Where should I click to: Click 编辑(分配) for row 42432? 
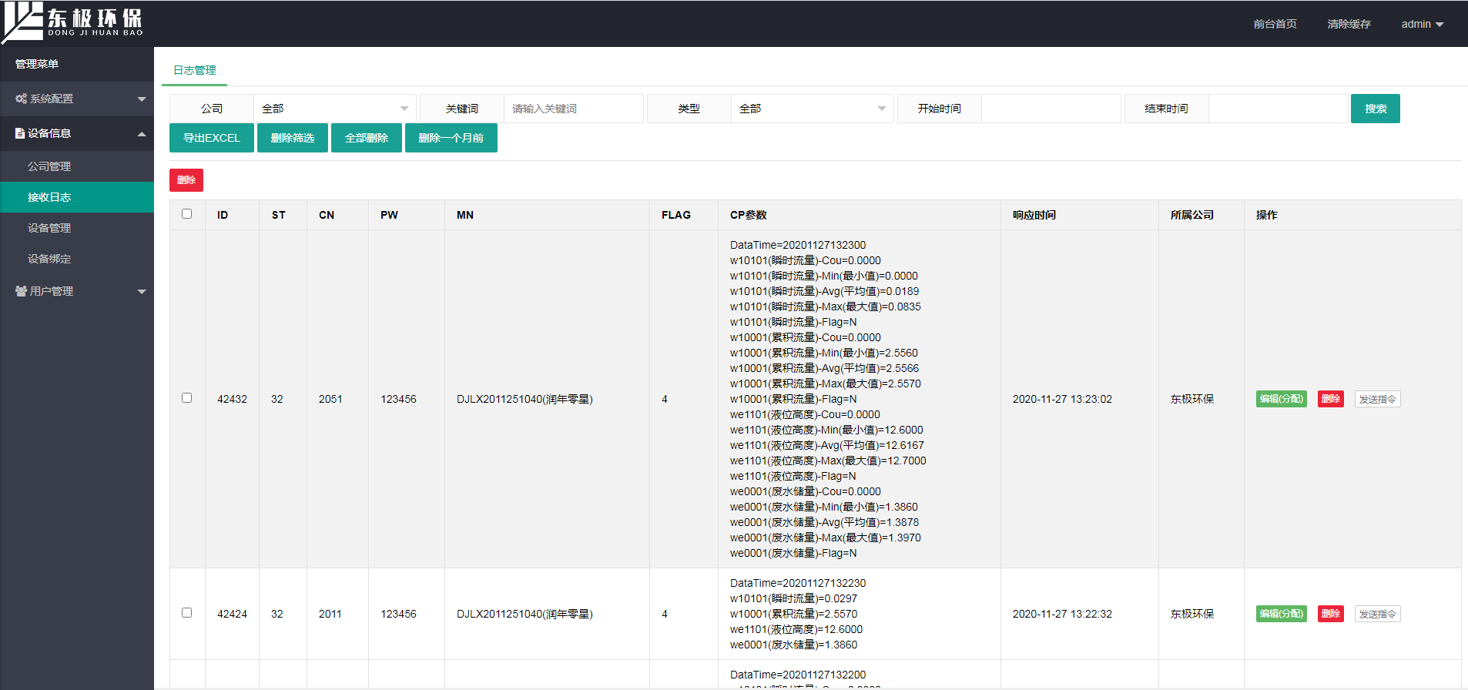1282,399
